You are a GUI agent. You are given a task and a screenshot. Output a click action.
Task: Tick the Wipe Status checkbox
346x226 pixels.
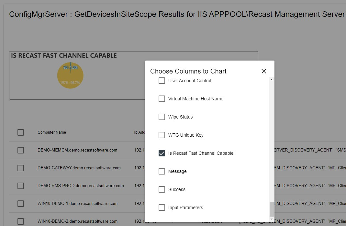click(162, 117)
